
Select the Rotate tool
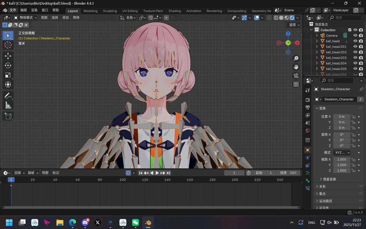[x=8, y=65]
